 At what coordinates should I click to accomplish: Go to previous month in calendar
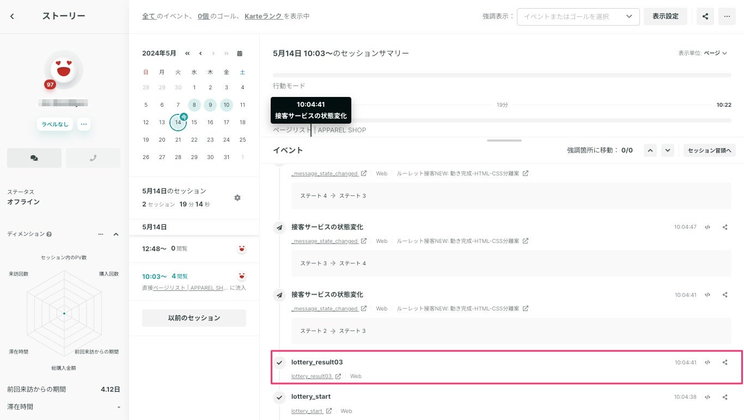click(x=200, y=53)
